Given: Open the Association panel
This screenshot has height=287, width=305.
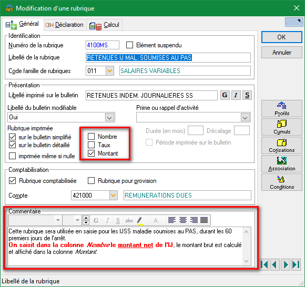Looking at the screenshot, I should [281, 163].
